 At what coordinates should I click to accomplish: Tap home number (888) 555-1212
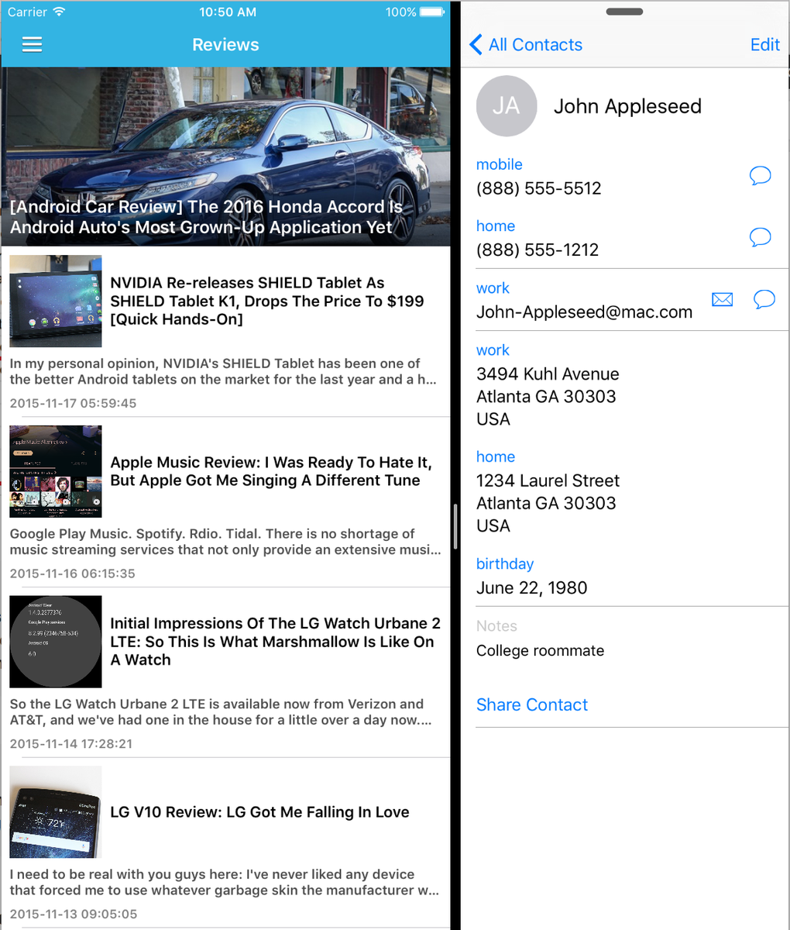(x=538, y=250)
